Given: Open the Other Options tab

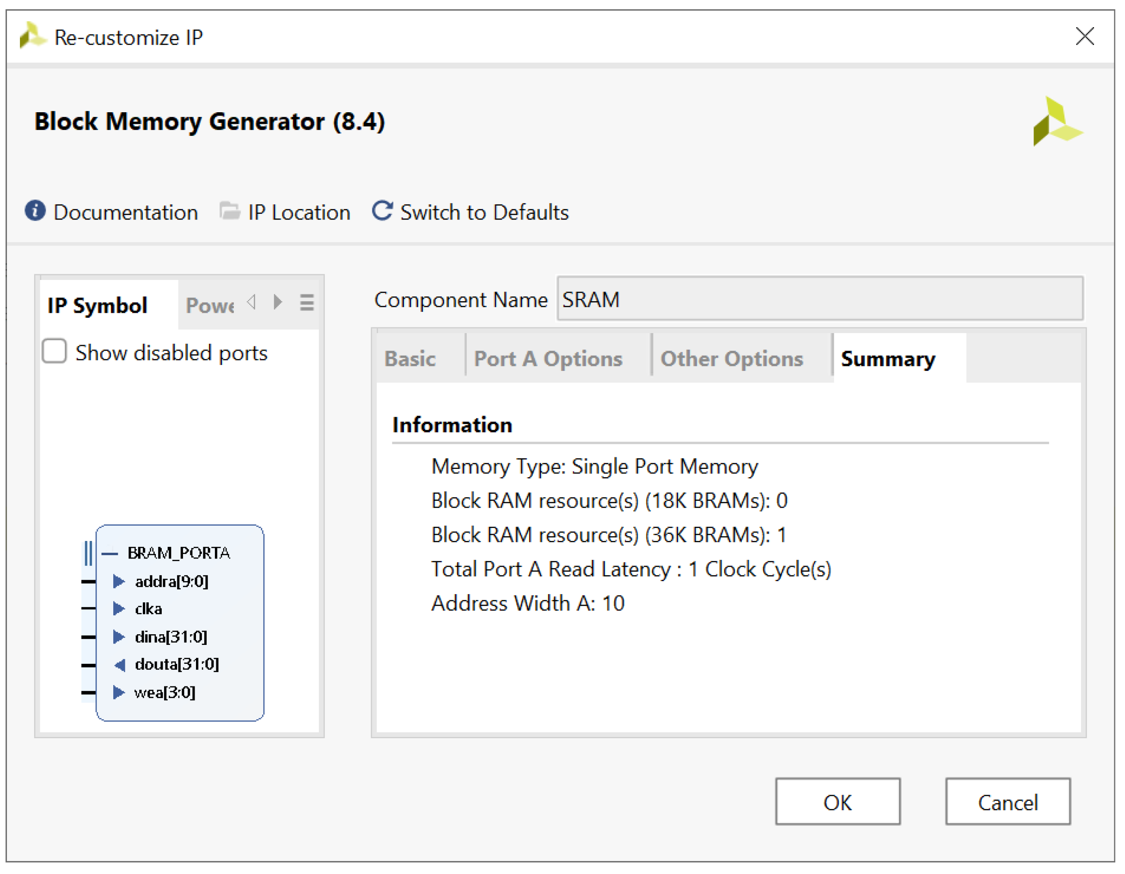Looking at the screenshot, I should [x=732, y=359].
